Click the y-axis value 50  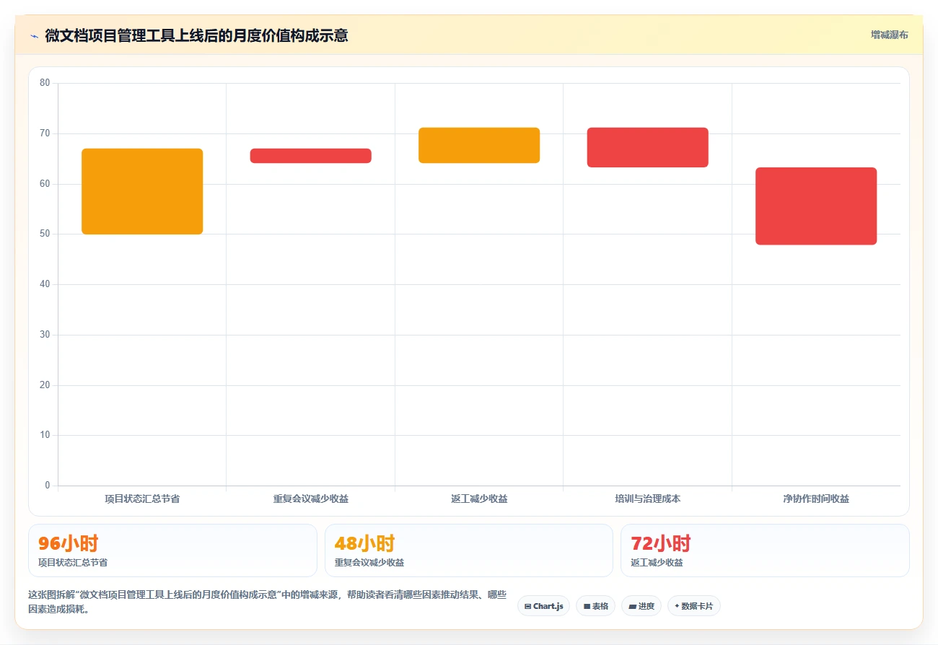pos(45,234)
